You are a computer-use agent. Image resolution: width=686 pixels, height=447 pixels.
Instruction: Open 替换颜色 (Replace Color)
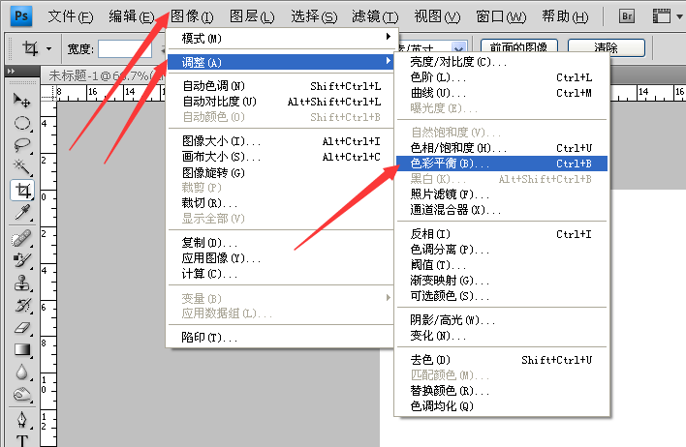coord(501,390)
